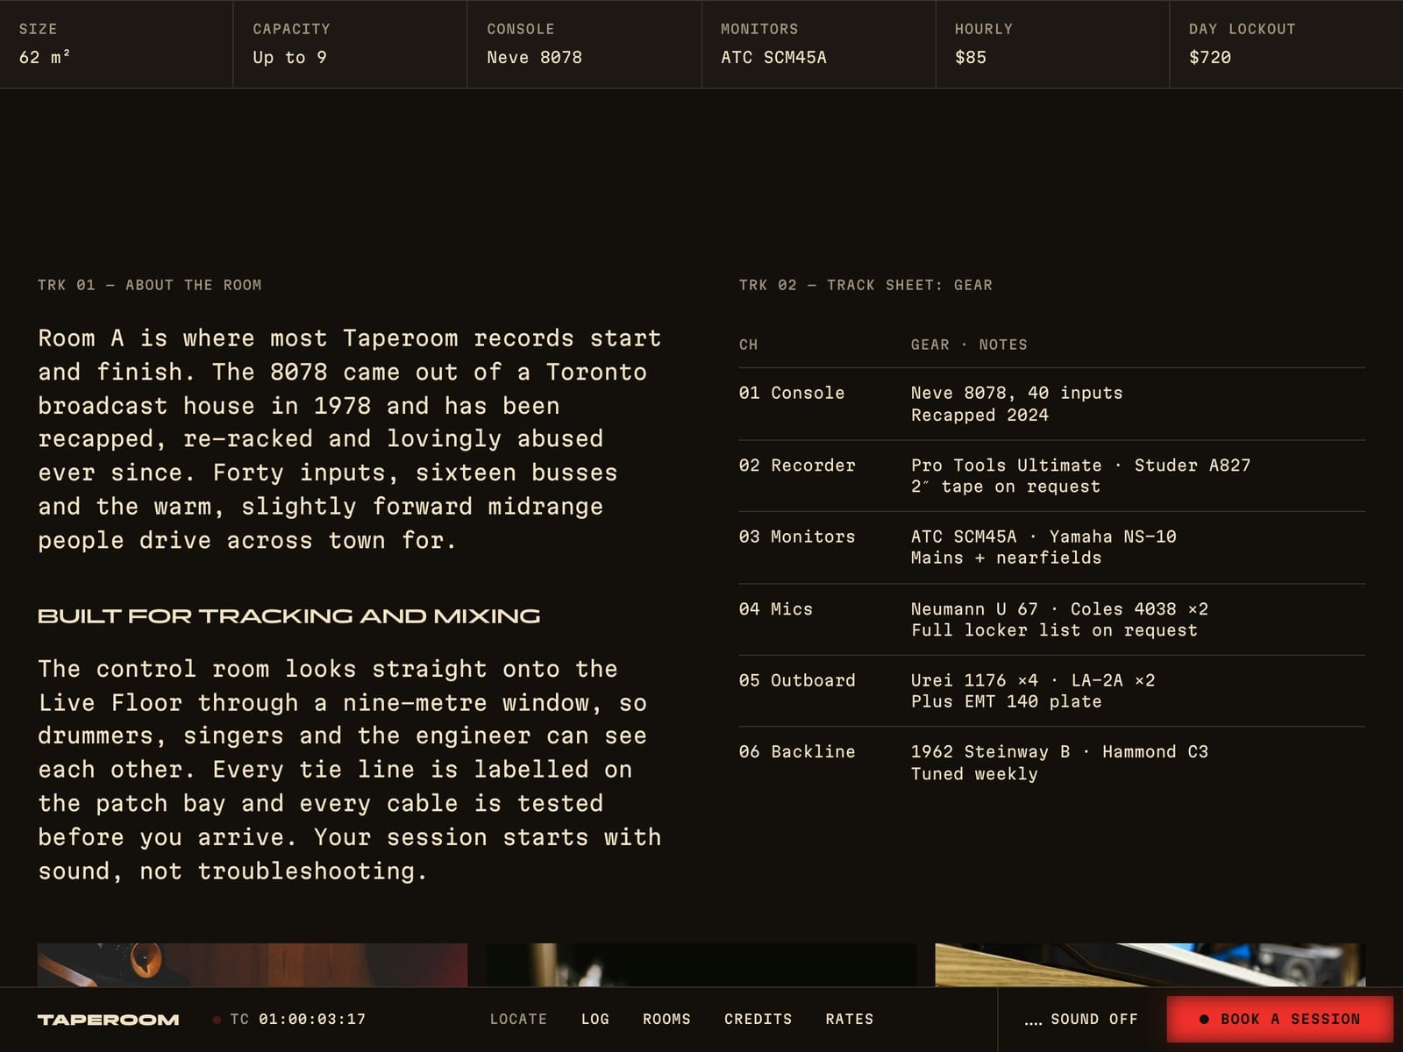Select the '05 Outboard' track row label
Image resolution: width=1403 pixels, height=1052 pixels.
pyautogui.click(x=797, y=680)
